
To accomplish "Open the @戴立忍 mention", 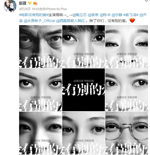I will [x=79, y=15].
